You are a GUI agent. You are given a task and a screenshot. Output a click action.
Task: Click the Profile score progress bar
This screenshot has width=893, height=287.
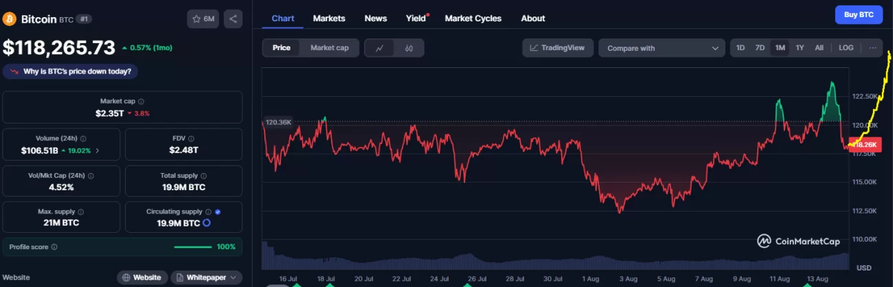(x=193, y=246)
